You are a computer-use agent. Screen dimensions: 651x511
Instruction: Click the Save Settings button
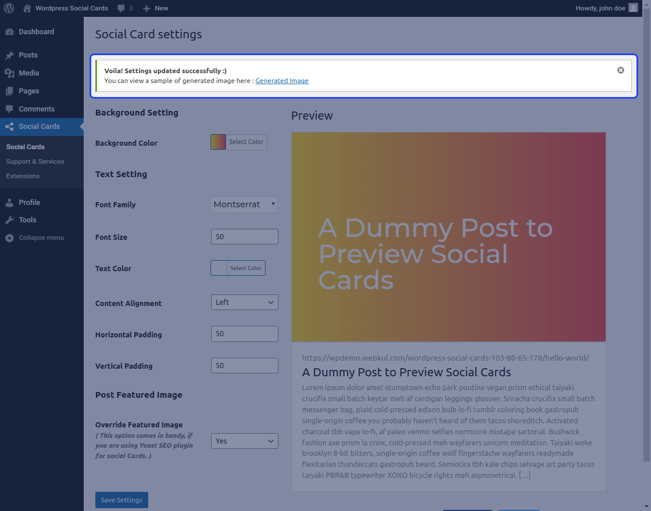(x=121, y=500)
